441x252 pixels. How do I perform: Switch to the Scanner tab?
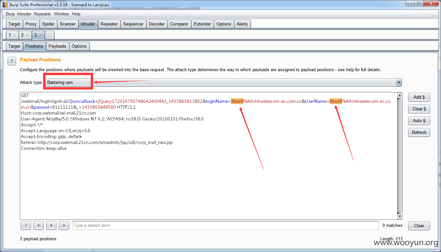click(x=68, y=24)
